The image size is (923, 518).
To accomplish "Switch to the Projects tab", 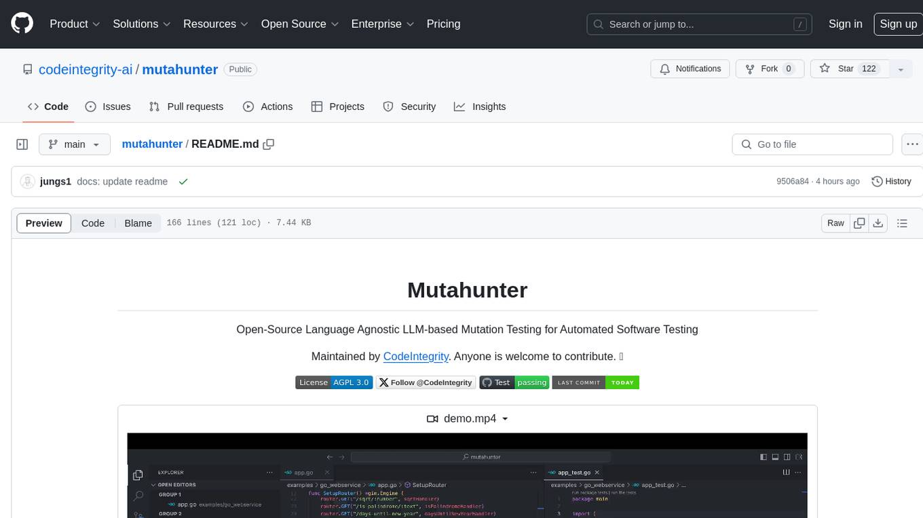I will coord(338,106).
